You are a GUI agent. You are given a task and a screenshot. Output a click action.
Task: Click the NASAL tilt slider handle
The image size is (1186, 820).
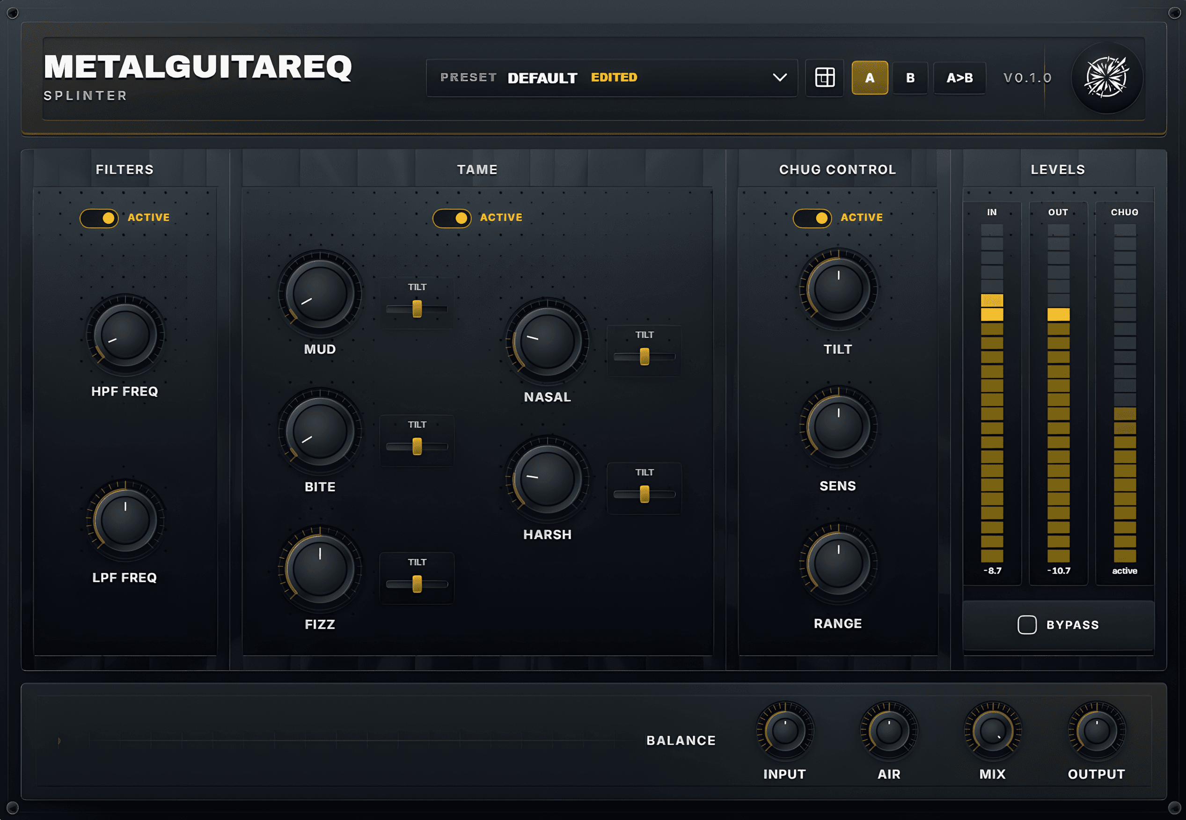point(644,356)
